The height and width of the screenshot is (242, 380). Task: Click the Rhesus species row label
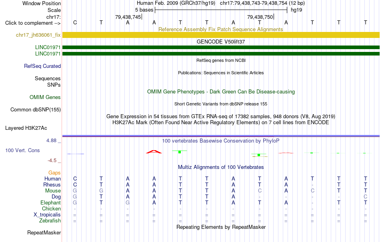click(52, 184)
